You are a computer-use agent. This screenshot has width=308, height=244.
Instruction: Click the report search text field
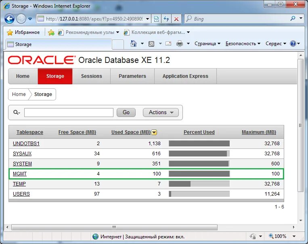69,113
